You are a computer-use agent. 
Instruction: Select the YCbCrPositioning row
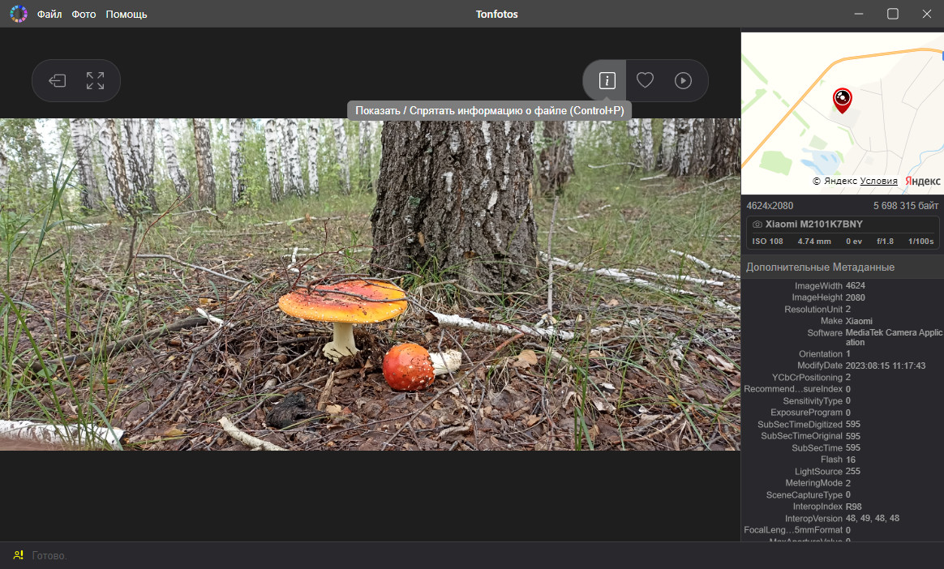[843, 377]
